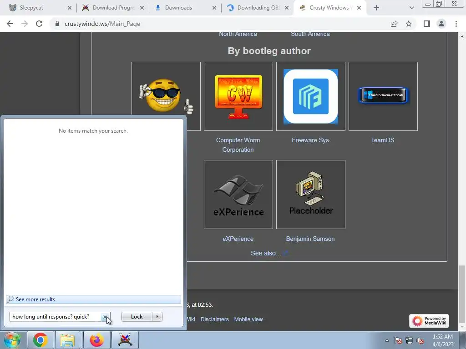Screen dimensions: 466x349
Task: Open the eXPerience logo thumbnail
Action: point(238,194)
